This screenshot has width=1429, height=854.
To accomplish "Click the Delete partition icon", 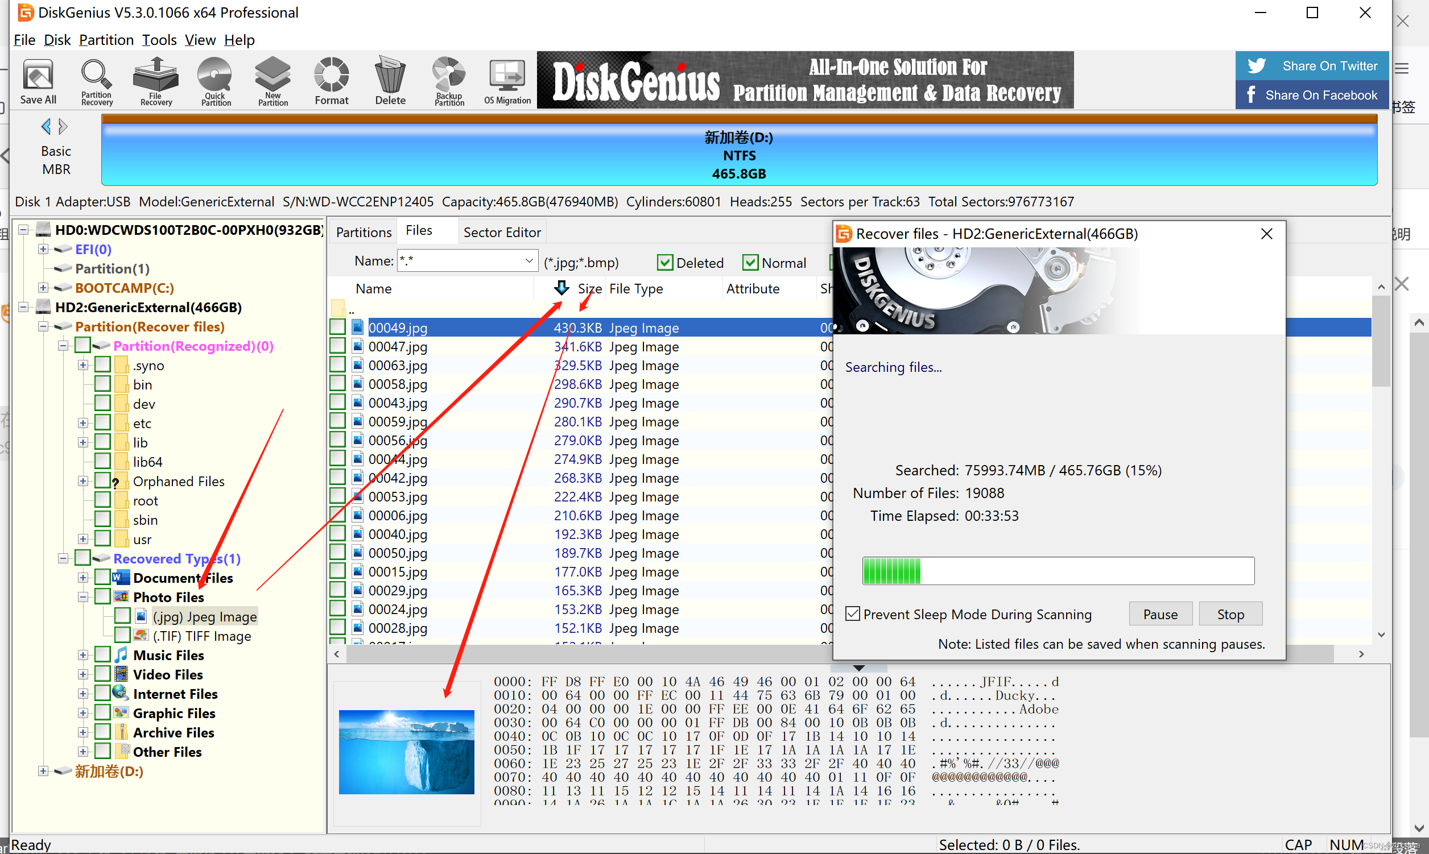I will (390, 81).
